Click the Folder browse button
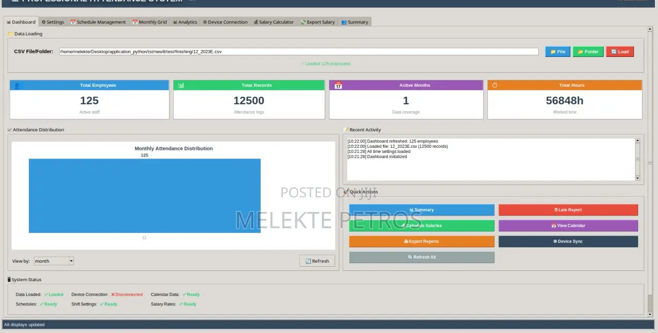This screenshot has width=658, height=333. (588, 52)
